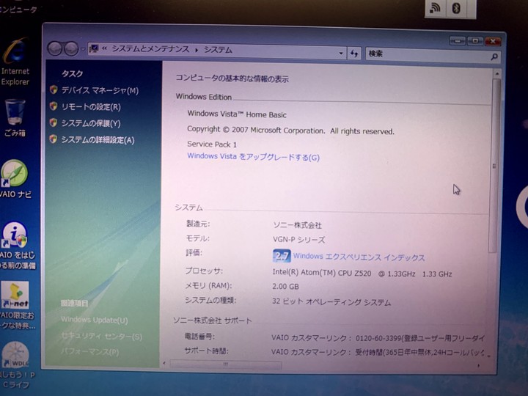Click the wireless signal gadget icon
Screen dimensions: 528x396
pyautogui.click(x=436, y=8)
